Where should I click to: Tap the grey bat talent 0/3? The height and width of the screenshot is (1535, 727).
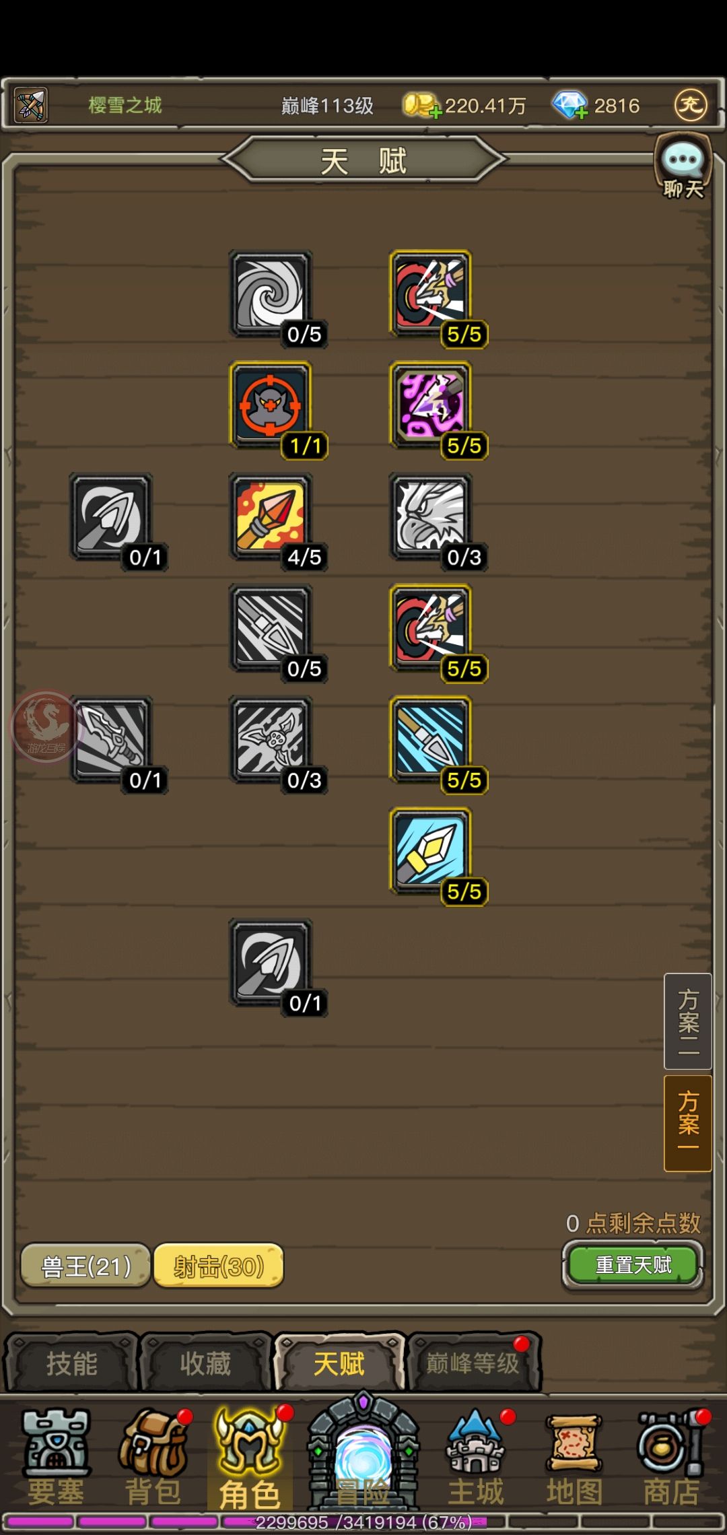pos(271,741)
